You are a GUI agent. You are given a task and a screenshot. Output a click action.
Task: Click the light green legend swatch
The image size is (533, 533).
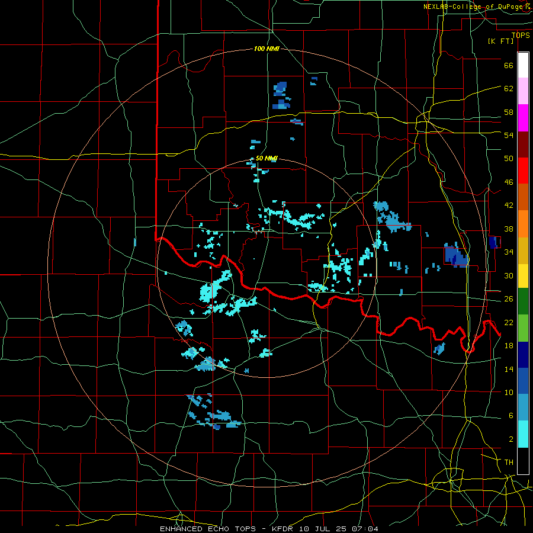(523, 328)
